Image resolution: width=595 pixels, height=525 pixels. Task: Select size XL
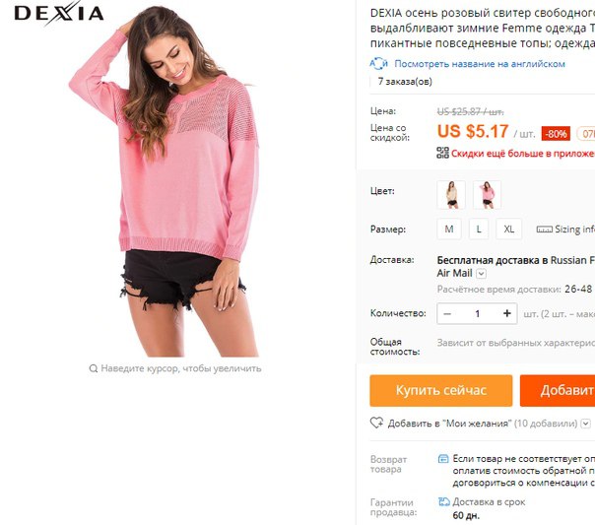(x=509, y=230)
